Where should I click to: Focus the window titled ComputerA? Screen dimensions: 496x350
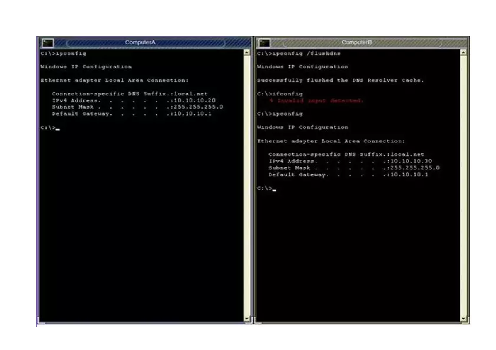(141, 42)
